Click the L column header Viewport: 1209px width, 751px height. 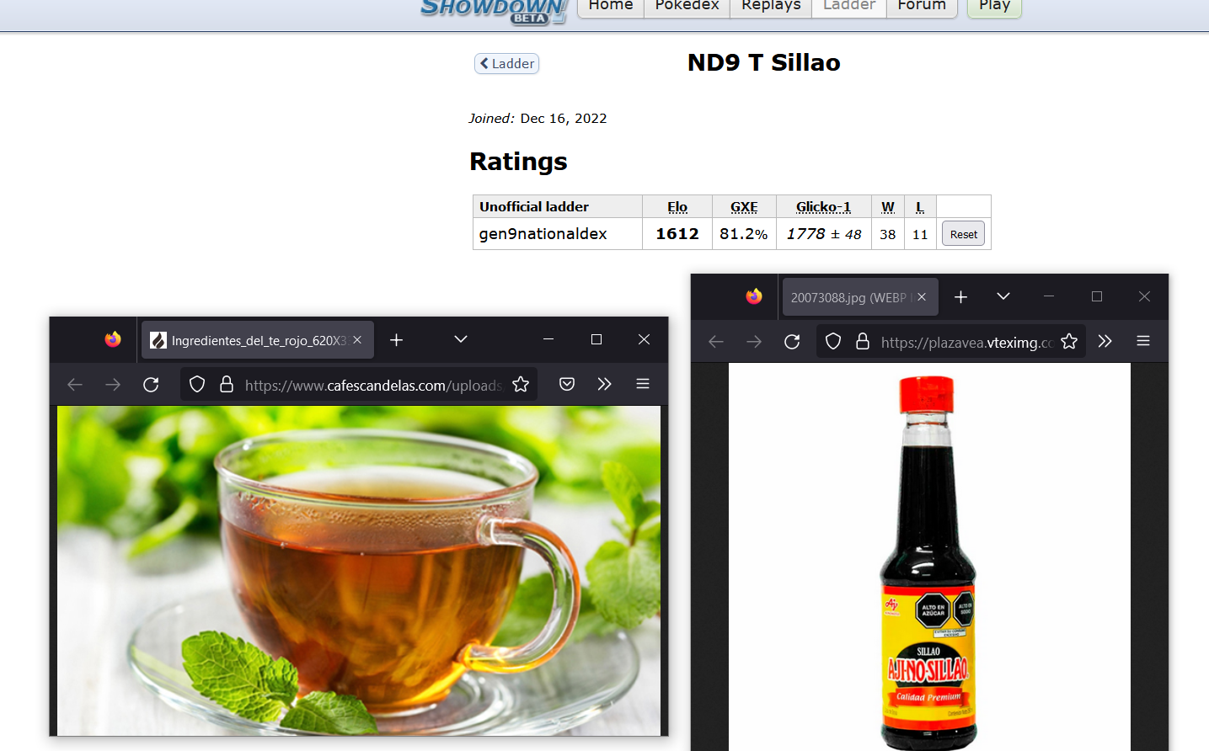click(920, 207)
